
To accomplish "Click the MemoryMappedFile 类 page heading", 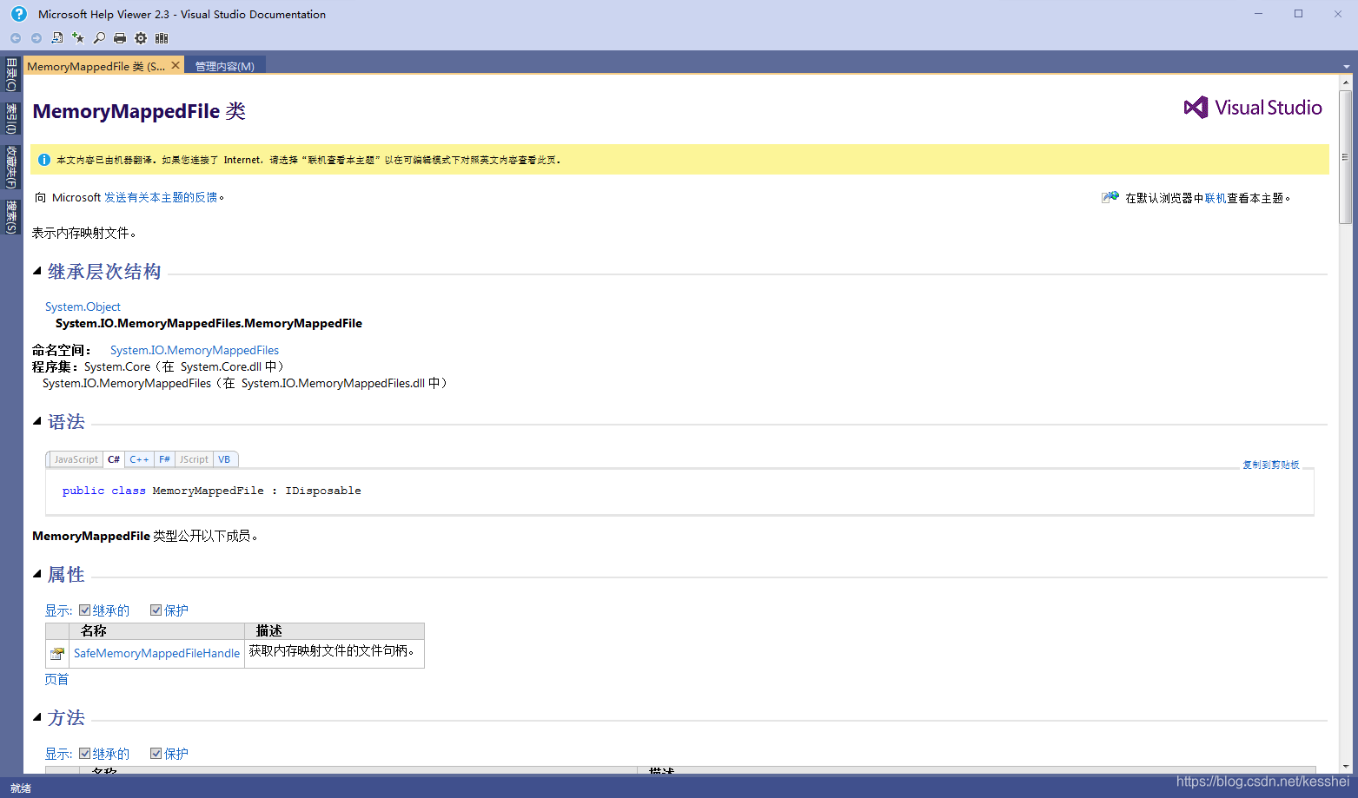I will click(x=139, y=111).
